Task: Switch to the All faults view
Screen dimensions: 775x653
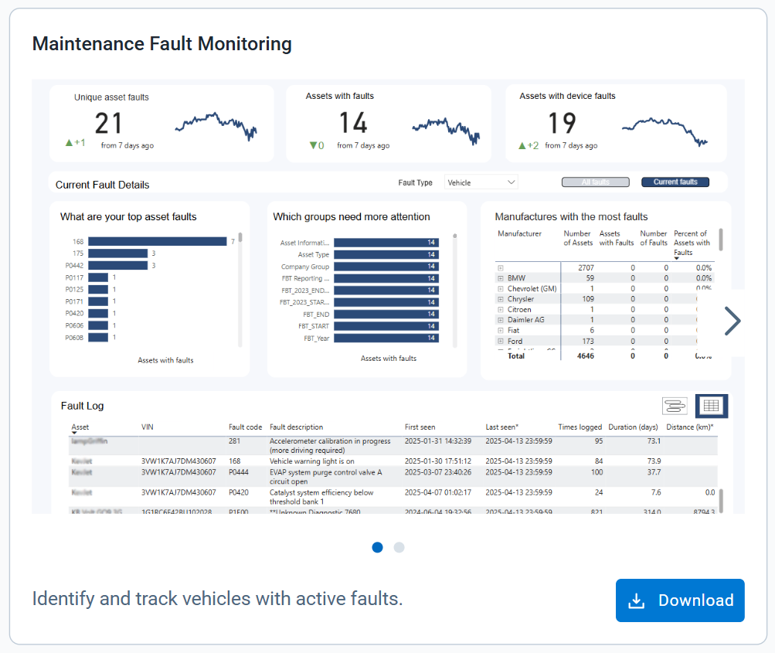Action: click(595, 182)
